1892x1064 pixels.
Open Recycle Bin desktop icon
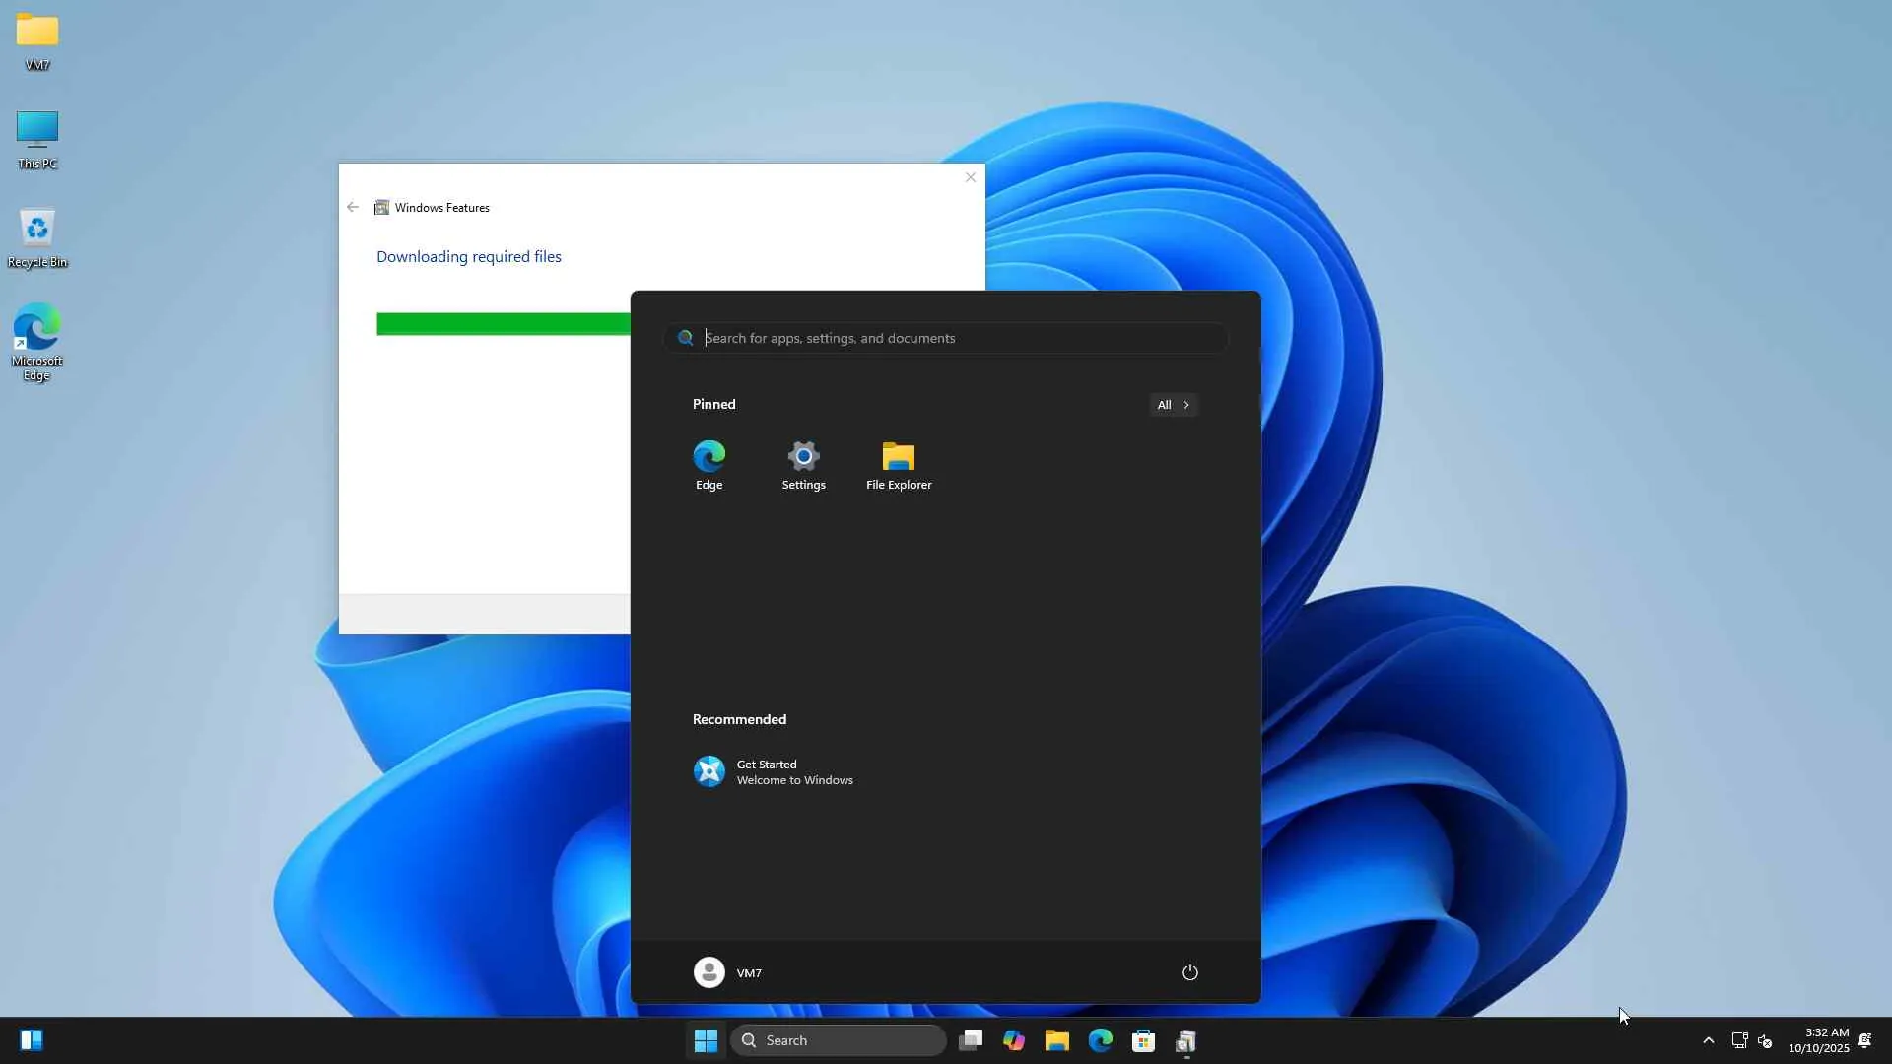coord(37,236)
